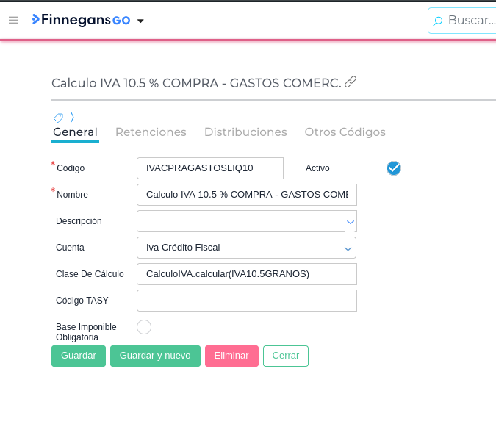Expand the Finnegans GO dropdown arrow

coord(140,21)
